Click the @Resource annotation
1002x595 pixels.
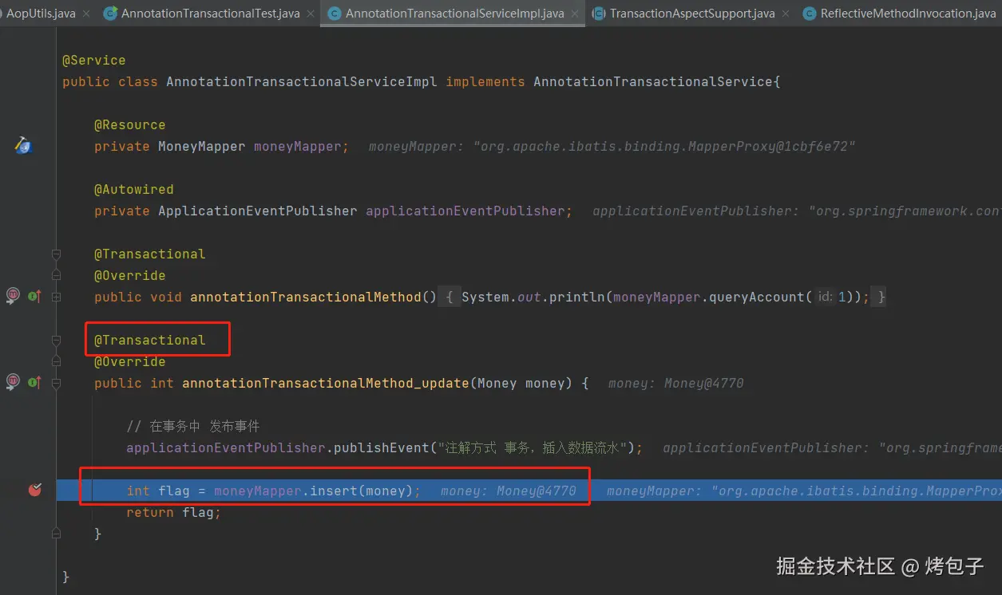(129, 124)
